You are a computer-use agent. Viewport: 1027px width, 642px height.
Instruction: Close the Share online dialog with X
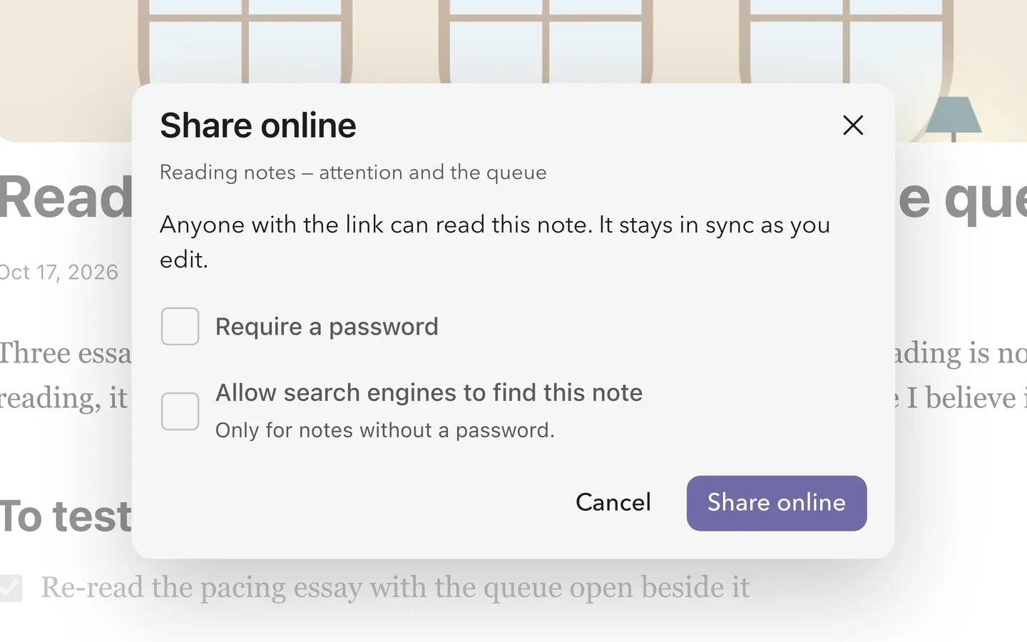click(x=853, y=126)
